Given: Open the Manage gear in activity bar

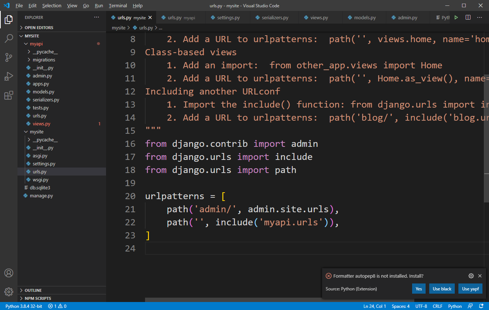Looking at the screenshot, I should click(9, 291).
